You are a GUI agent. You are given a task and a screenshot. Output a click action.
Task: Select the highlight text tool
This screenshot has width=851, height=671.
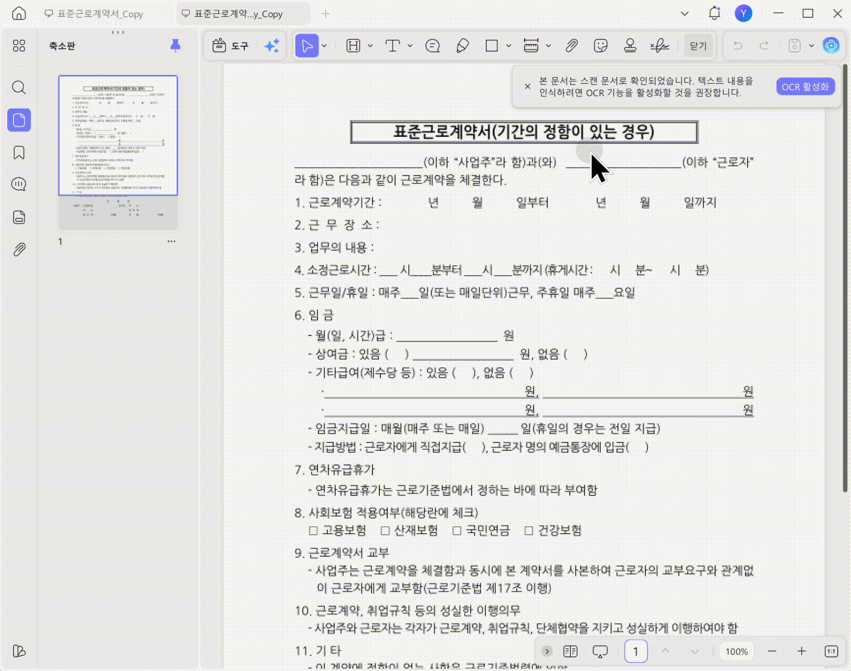353,46
